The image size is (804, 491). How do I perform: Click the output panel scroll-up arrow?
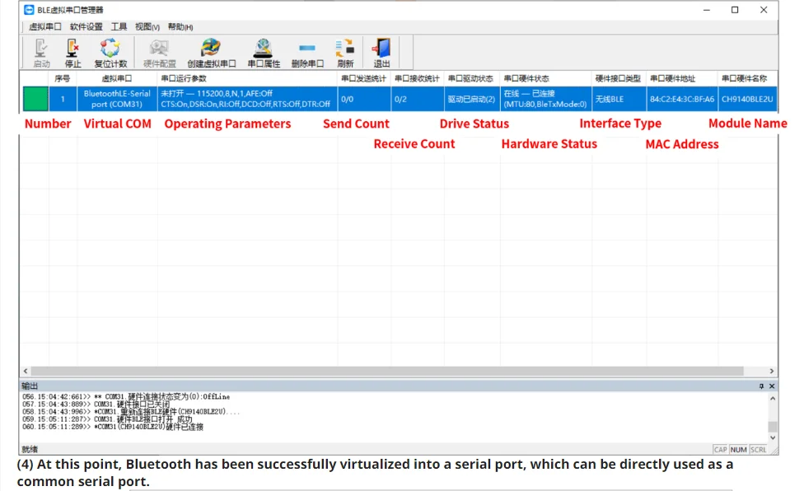coord(772,398)
